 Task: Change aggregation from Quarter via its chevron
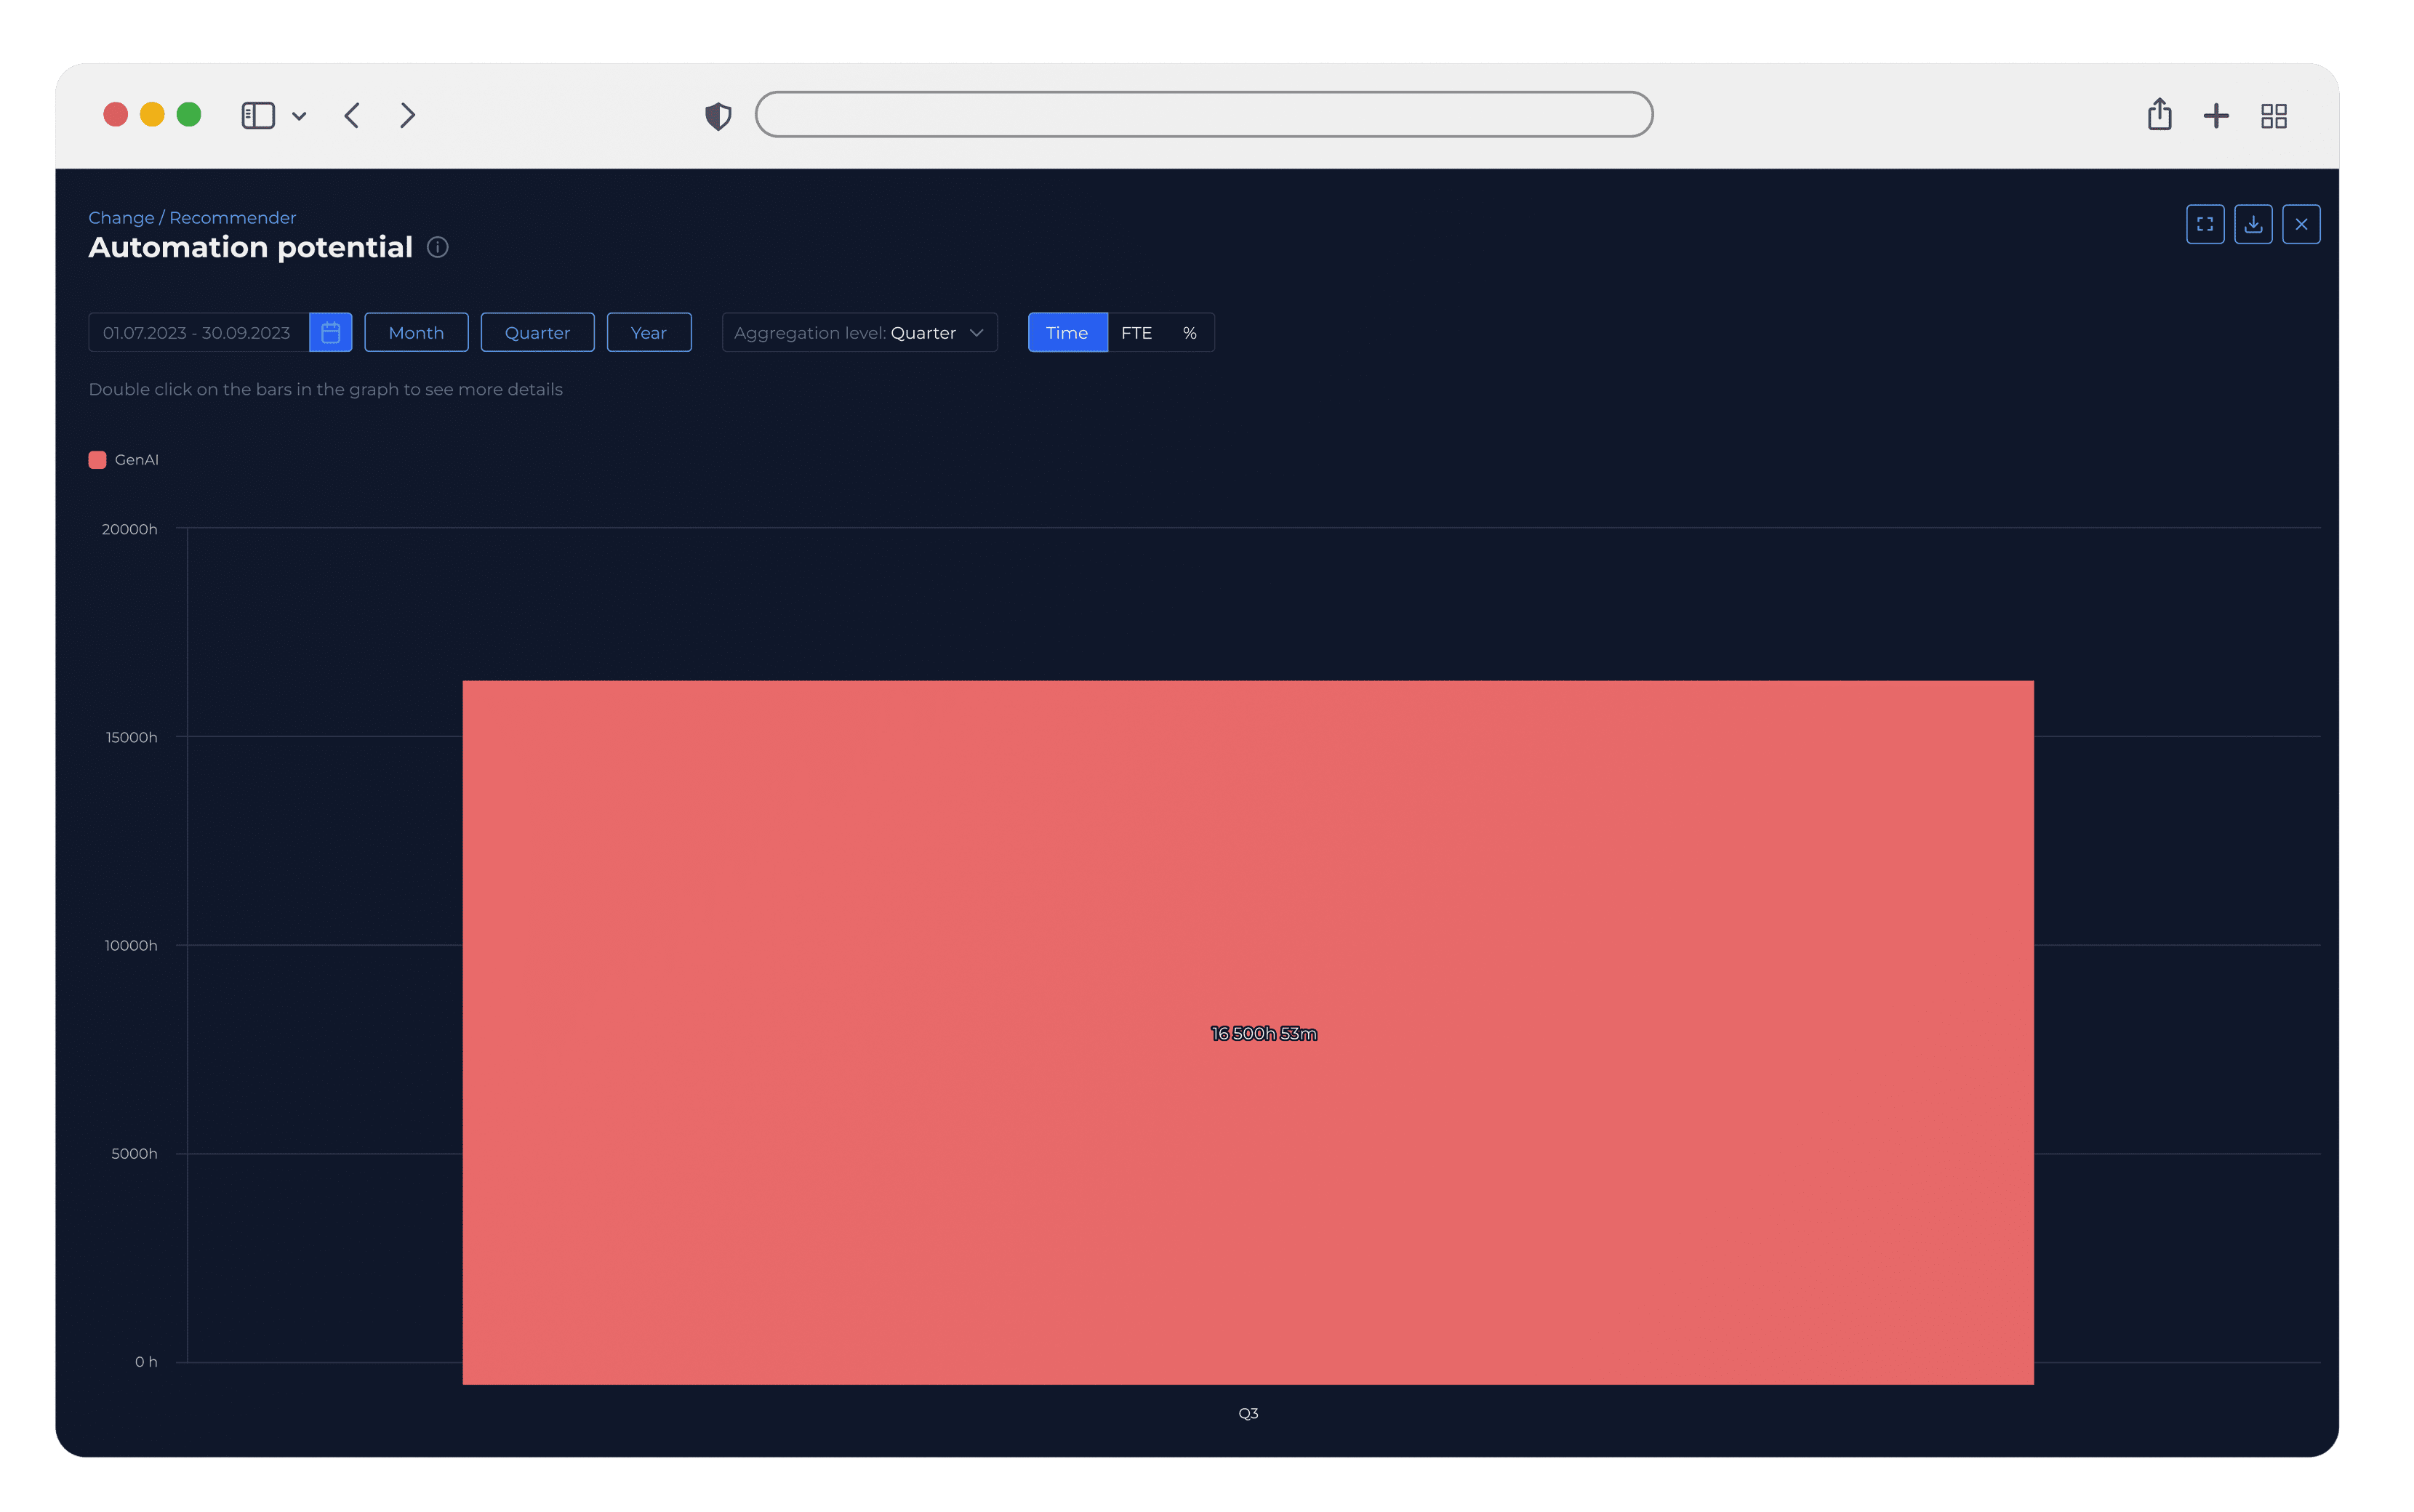click(x=976, y=333)
